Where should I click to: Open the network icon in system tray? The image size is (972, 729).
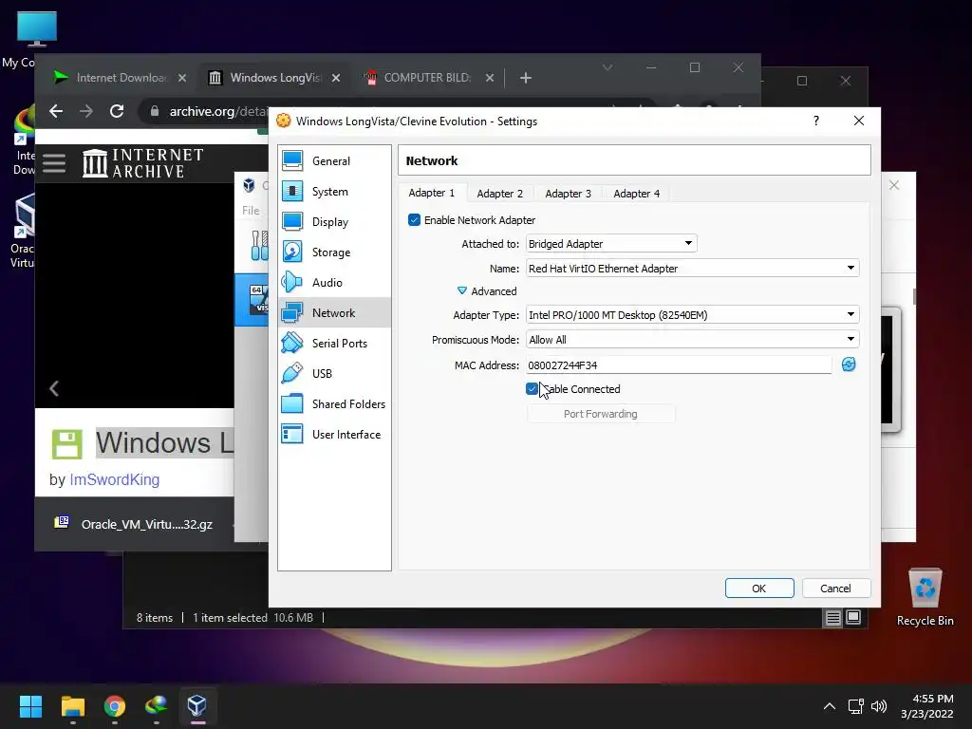click(856, 706)
